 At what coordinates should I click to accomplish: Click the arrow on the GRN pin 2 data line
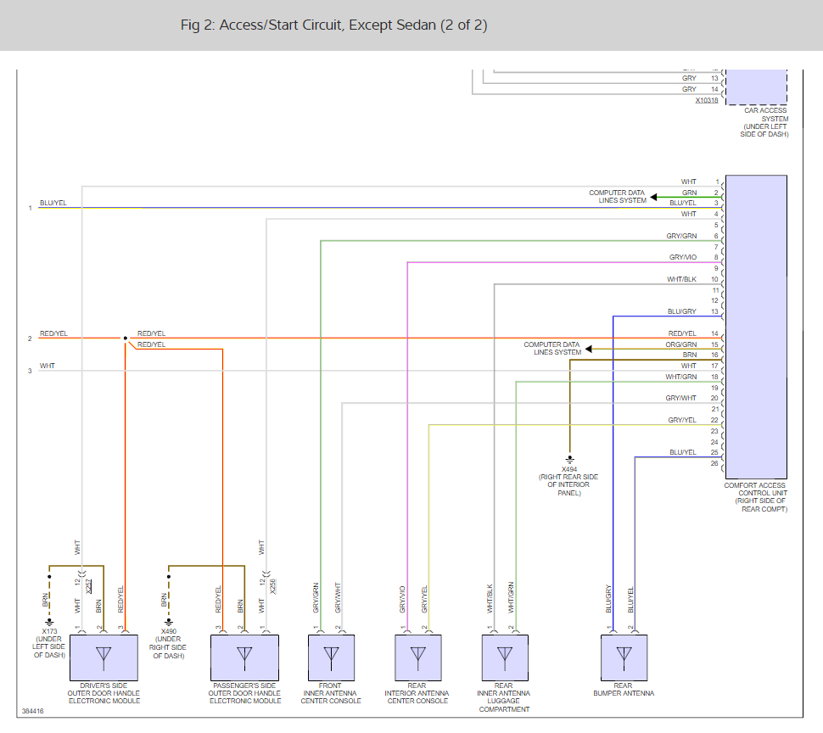653,198
